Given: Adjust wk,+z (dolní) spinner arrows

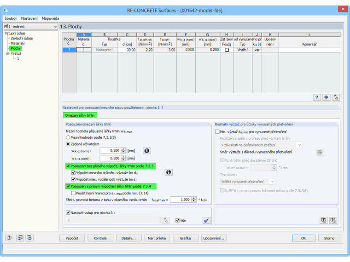Looking at the screenshot, I should 123,158.
